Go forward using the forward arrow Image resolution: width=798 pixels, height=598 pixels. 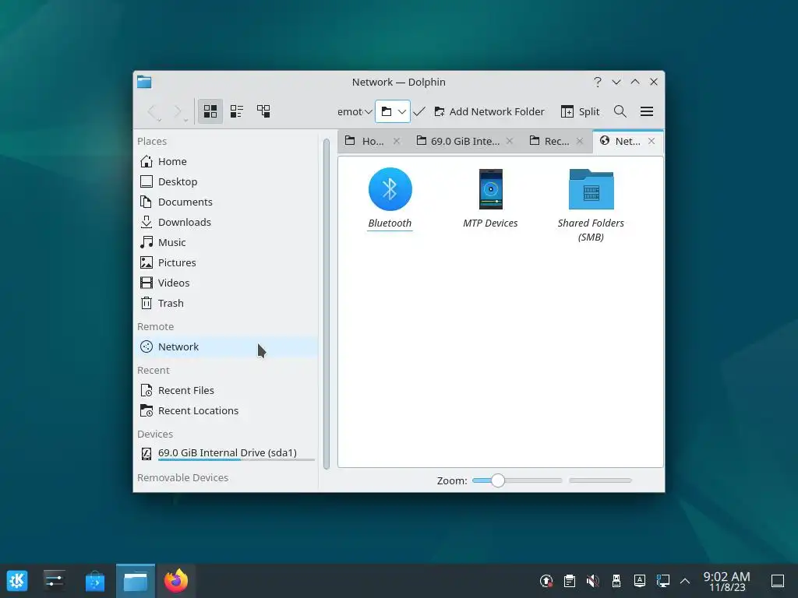177,111
